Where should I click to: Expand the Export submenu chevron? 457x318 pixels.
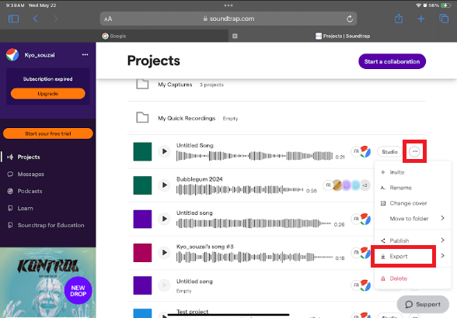point(443,255)
